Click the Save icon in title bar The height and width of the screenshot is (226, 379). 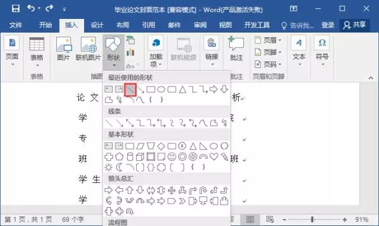(16, 9)
